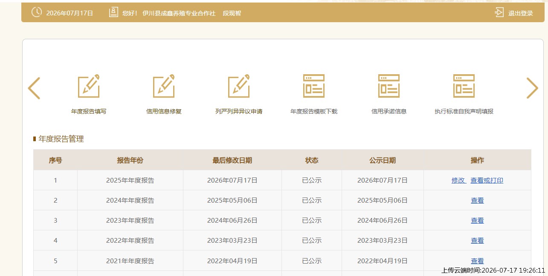Click 查看或打印 for the 2025 annual report
Screen dimensions: 548x276
487,180
